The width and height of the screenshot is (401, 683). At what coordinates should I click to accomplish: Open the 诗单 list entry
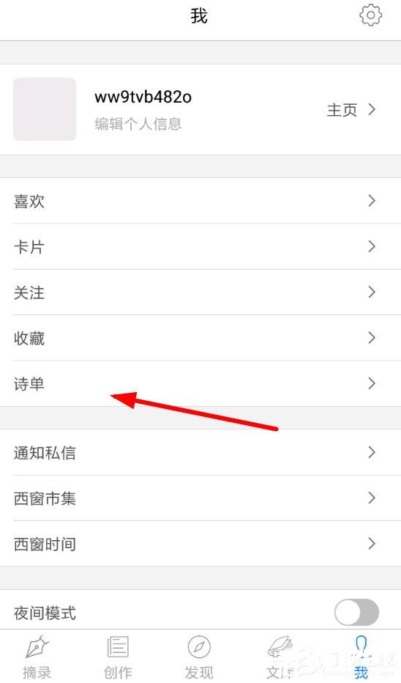[x=200, y=384]
